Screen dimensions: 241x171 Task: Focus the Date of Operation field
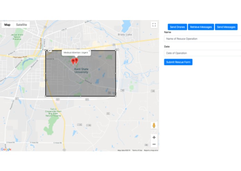pyautogui.click(x=203, y=53)
